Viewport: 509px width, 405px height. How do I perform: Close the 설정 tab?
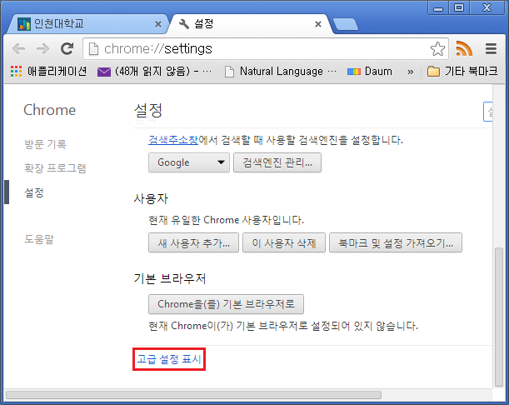tap(318, 24)
